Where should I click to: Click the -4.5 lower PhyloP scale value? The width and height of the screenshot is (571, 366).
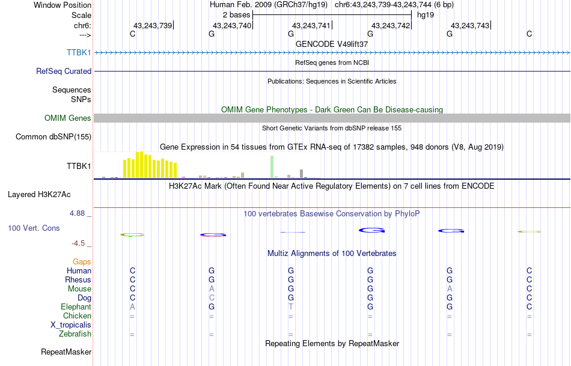pyautogui.click(x=78, y=243)
